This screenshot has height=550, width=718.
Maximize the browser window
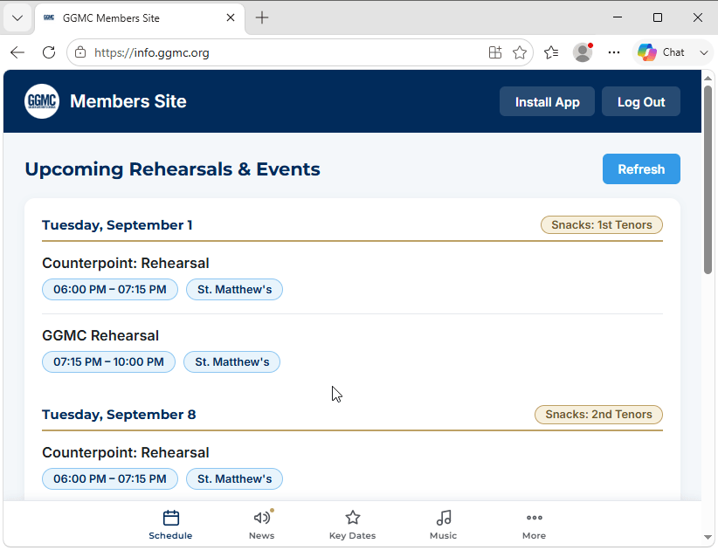click(658, 17)
